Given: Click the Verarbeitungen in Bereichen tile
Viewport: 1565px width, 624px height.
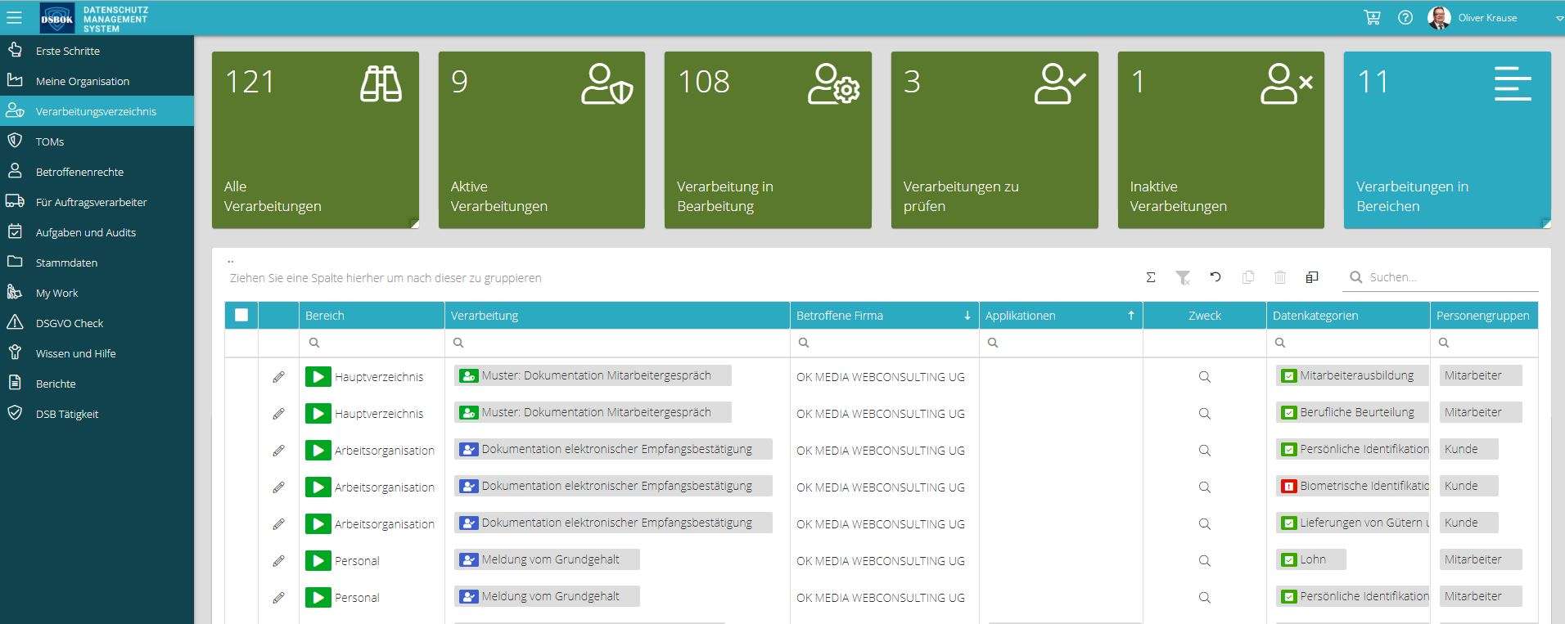Looking at the screenshot, I should pyautogui.click(x=1446, y=140).
